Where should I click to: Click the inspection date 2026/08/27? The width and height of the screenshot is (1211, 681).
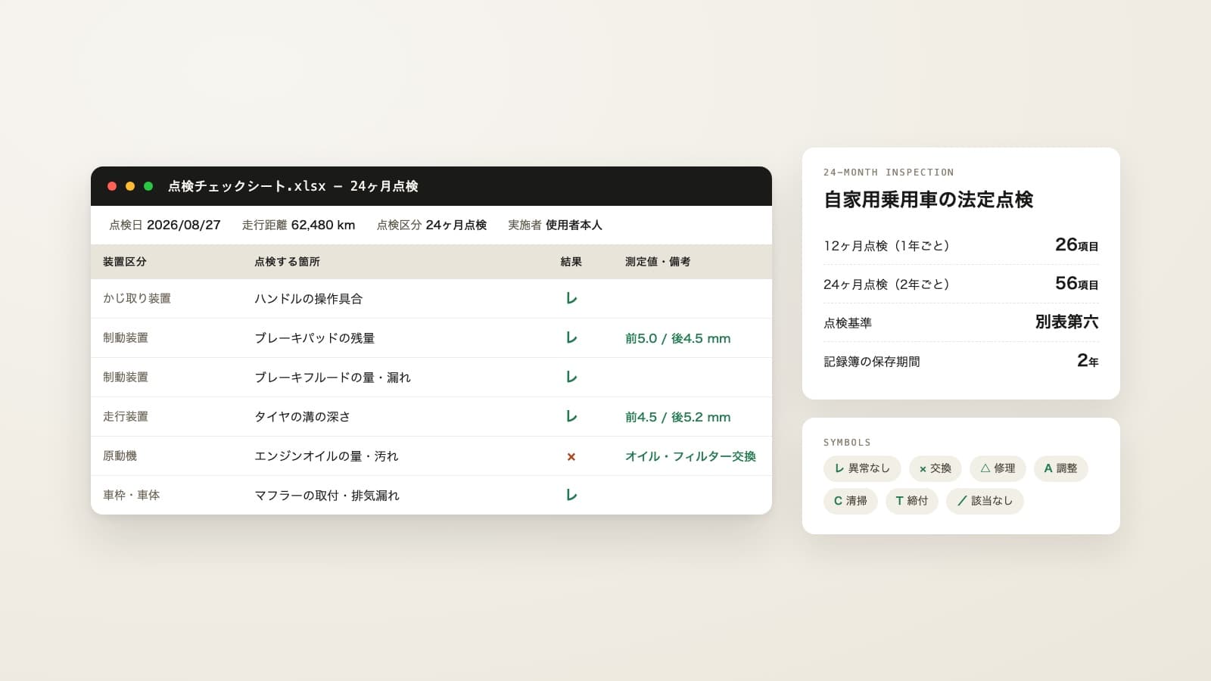[x=184, y=225]
